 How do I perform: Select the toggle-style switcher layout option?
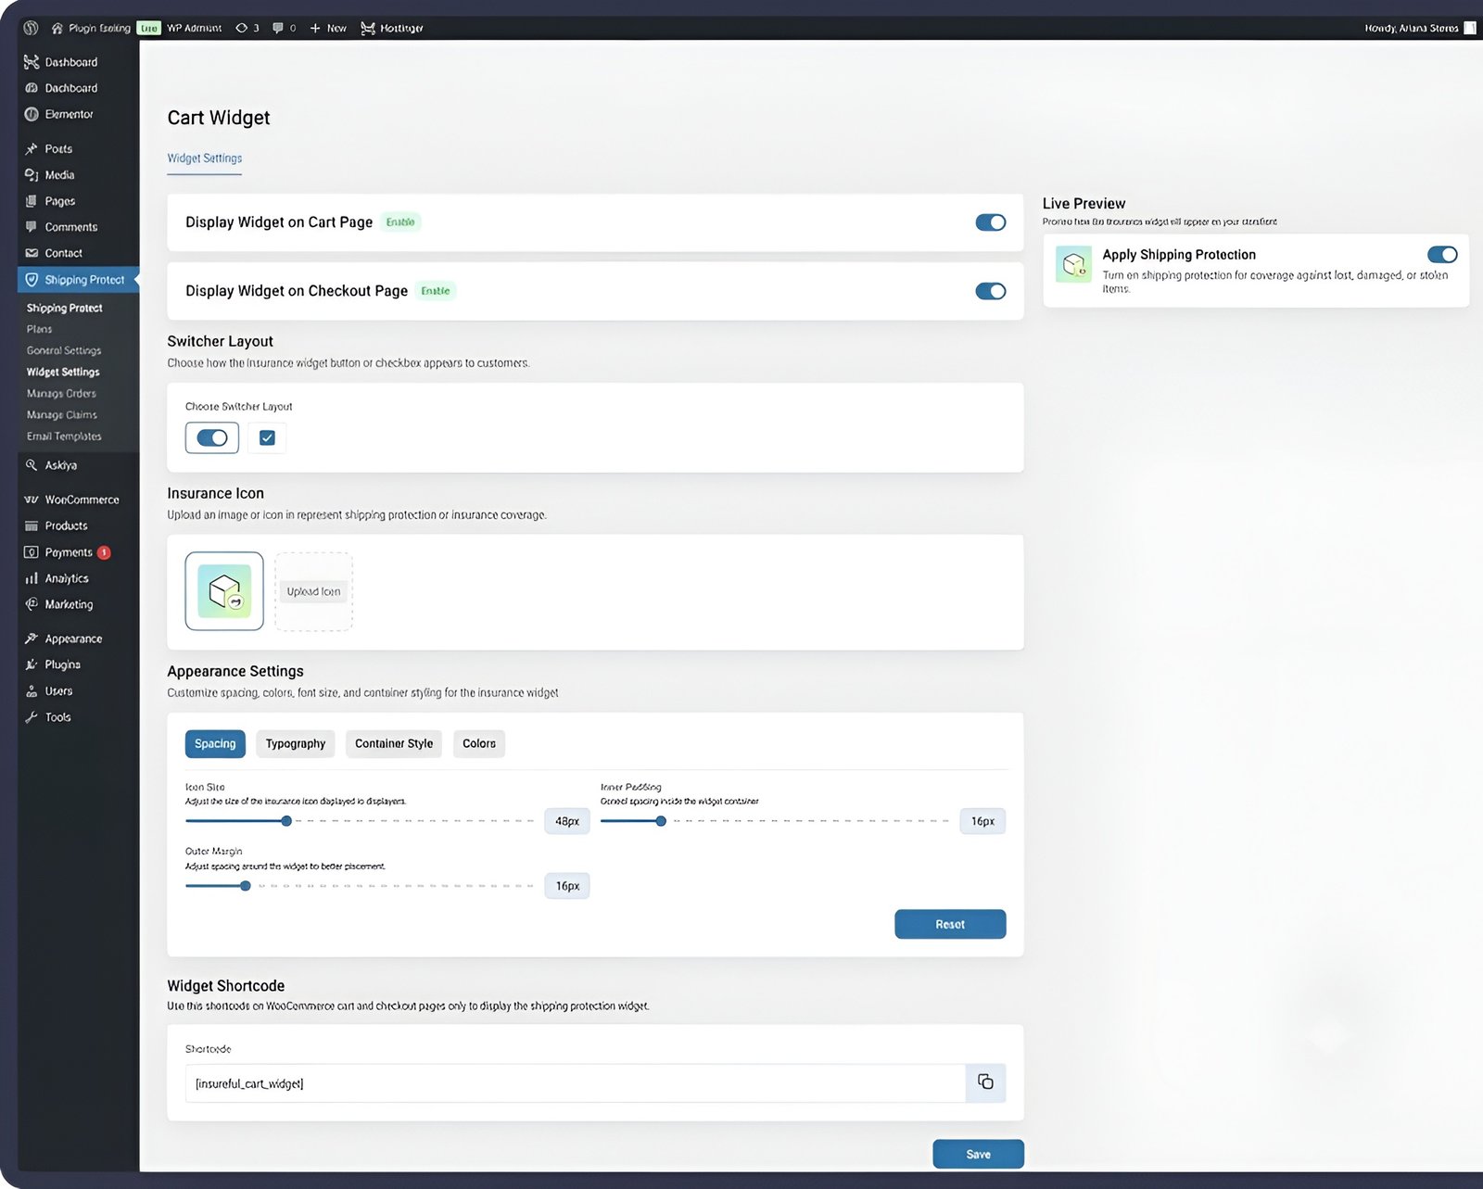tap(212, 437)
